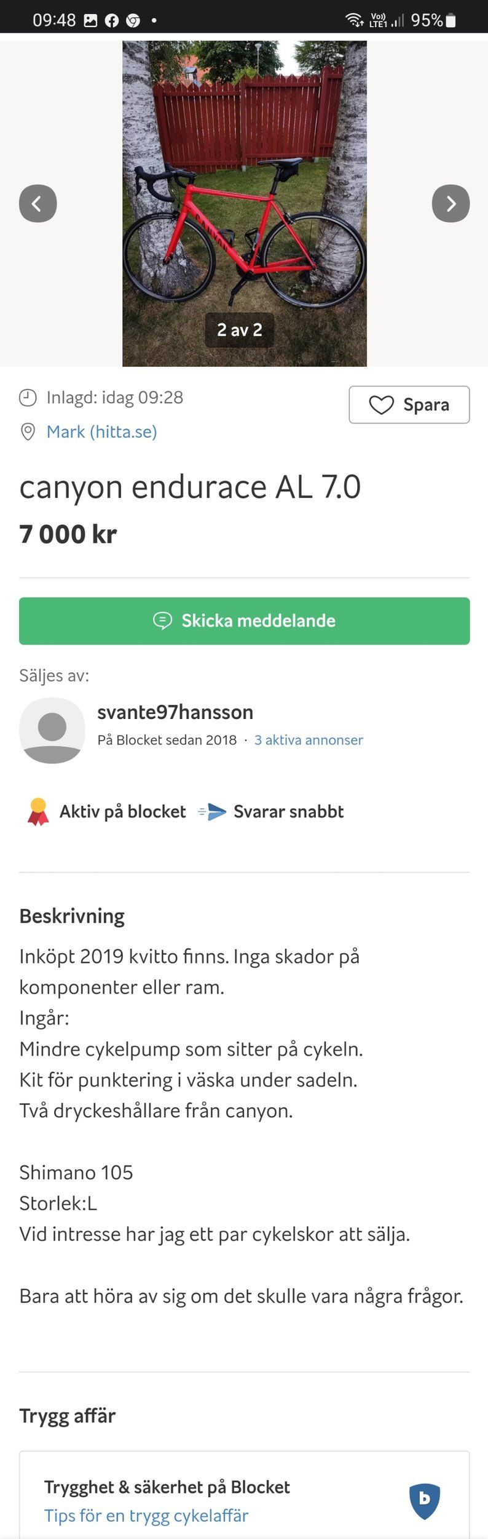Viewport: 488px width, 1539px height.
Task: Tap the location pin icon
Action: coord(28,432)
